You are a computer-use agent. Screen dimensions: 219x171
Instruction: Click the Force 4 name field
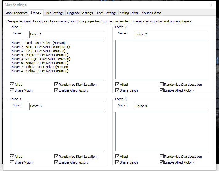[x=172, y=106]
